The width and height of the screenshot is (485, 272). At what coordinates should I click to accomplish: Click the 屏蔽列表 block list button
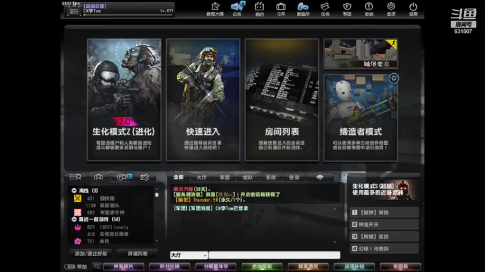pos(138,253)
